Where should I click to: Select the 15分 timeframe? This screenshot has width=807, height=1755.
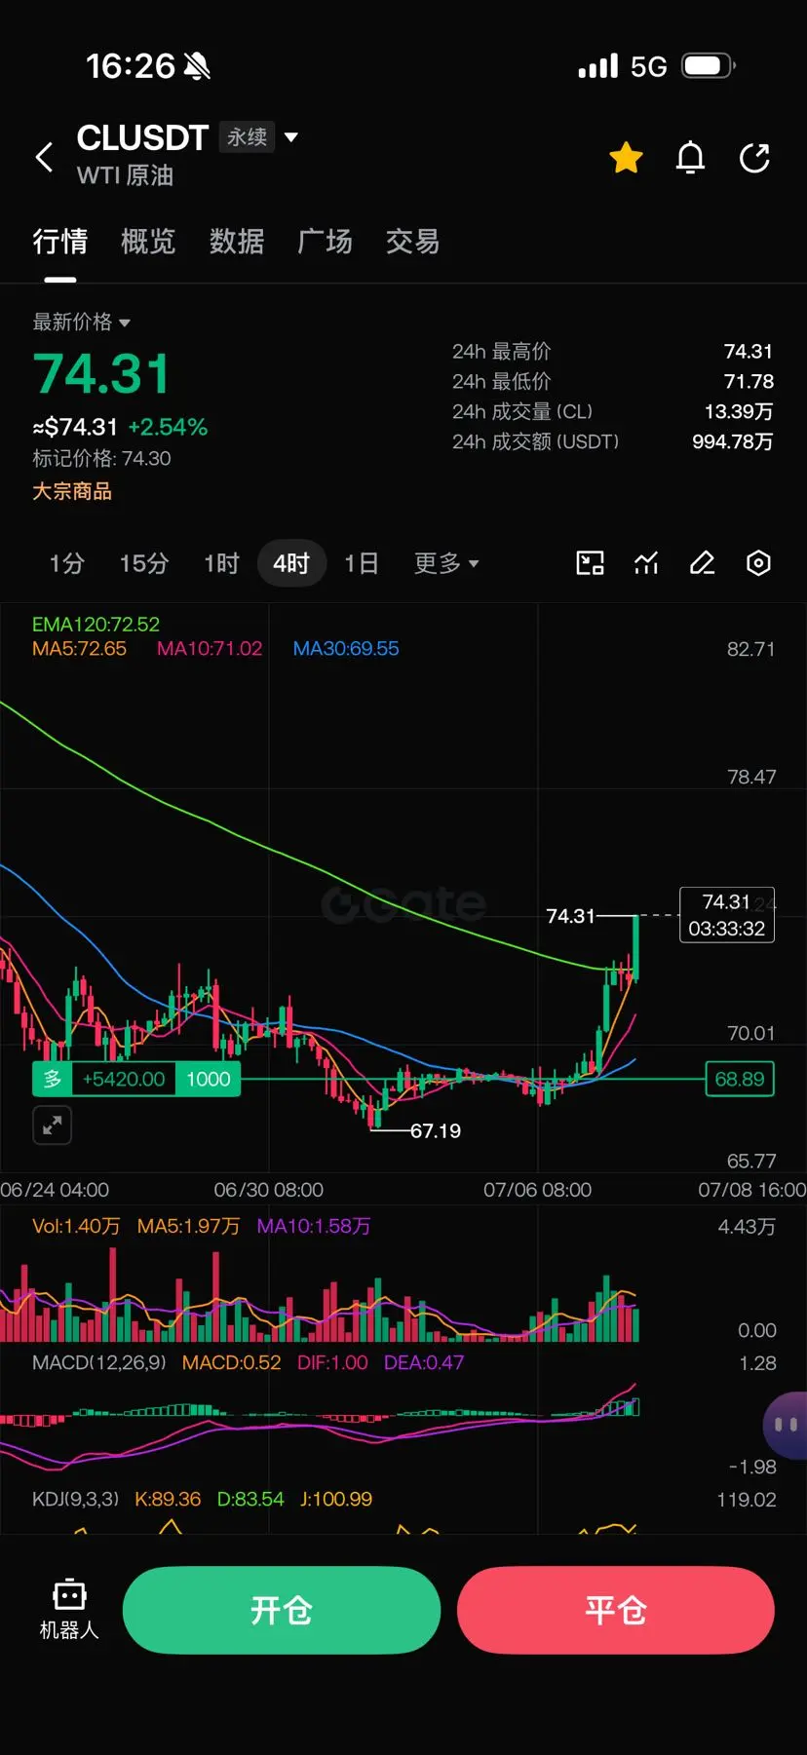coord(144,563)
